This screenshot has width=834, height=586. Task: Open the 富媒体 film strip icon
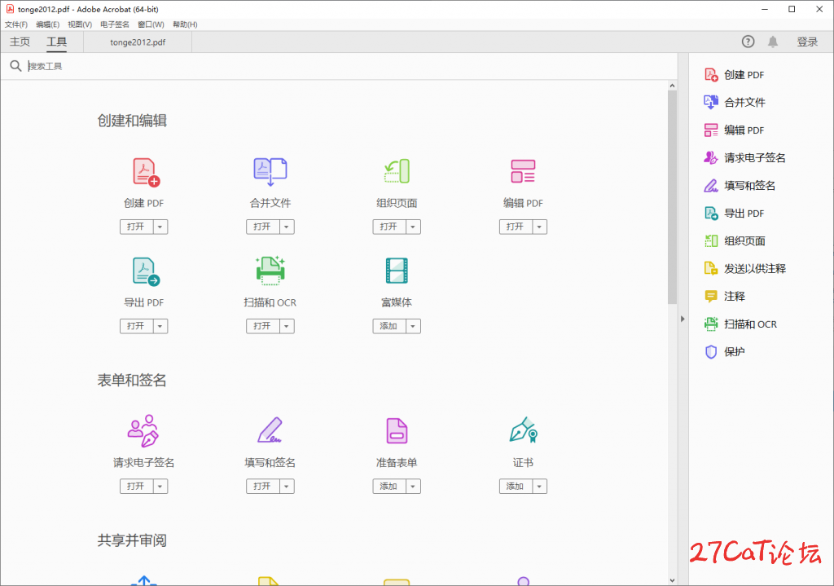coord(397,271)
